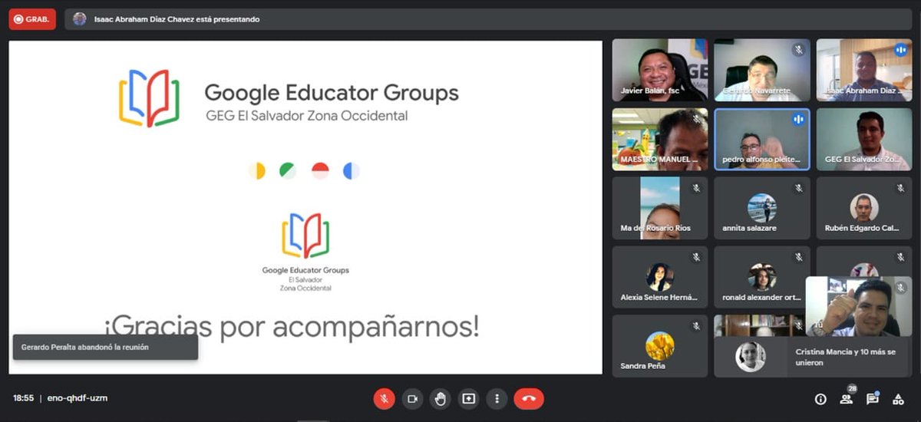Select Gerardo Navarrete video tile
Screen dimensions: 921x422
coord(762,70)
